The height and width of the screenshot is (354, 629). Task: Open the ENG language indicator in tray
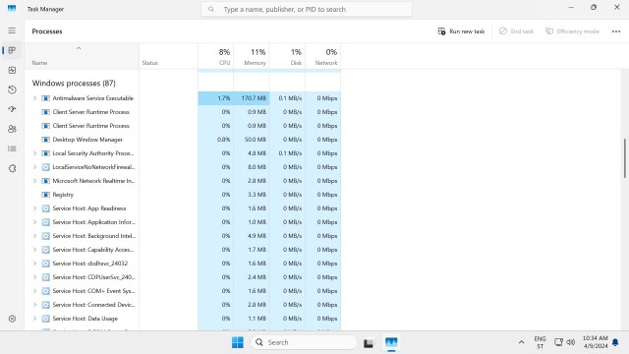pos(540,342)
